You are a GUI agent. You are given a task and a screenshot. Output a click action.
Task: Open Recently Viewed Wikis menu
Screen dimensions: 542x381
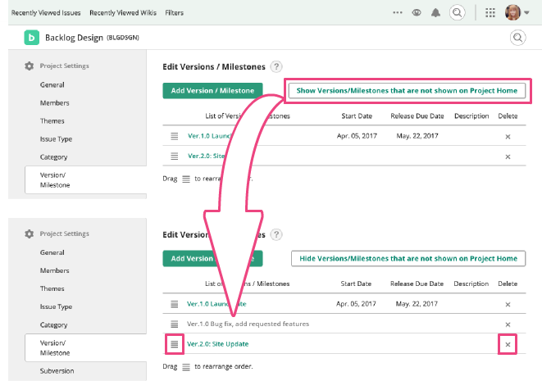123,13
